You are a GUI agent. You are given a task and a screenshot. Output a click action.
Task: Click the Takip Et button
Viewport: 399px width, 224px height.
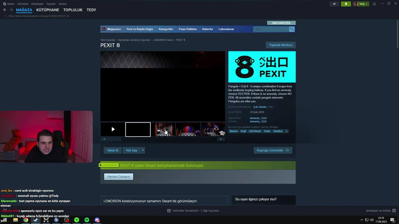coord(113,150)
